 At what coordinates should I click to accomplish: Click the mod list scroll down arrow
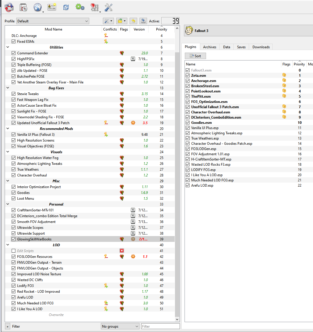pos(177,319)
